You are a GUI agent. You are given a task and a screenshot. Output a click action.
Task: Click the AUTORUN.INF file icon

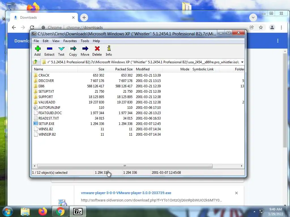click(35, 108)
